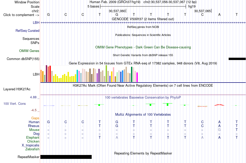This screenshot has width=246, height=163.
Task: Click the black RepeatMasker element block
Action: pos(66,157)
